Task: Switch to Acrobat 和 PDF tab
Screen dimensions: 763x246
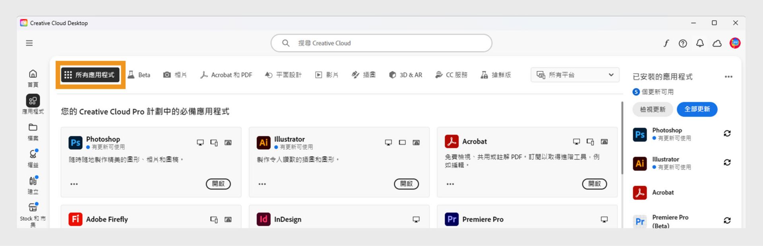Action: (x=226, y=75)
